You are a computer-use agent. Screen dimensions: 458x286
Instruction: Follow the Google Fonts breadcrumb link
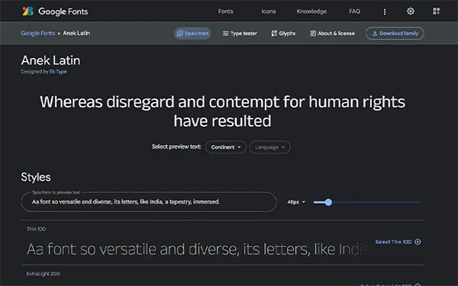coord(37,33)
